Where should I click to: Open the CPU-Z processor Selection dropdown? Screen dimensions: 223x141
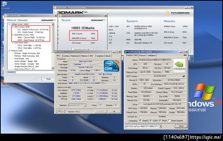(85, 105)
